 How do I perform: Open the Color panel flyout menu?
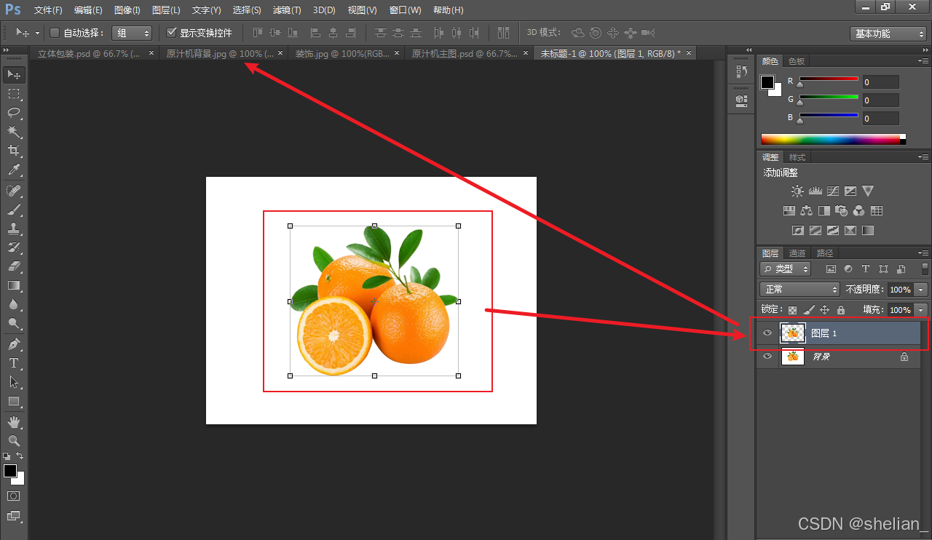[x=923, y=60]
